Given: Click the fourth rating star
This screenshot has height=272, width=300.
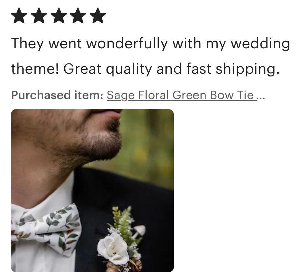Looking at the screenshot, I should point(78,15).
